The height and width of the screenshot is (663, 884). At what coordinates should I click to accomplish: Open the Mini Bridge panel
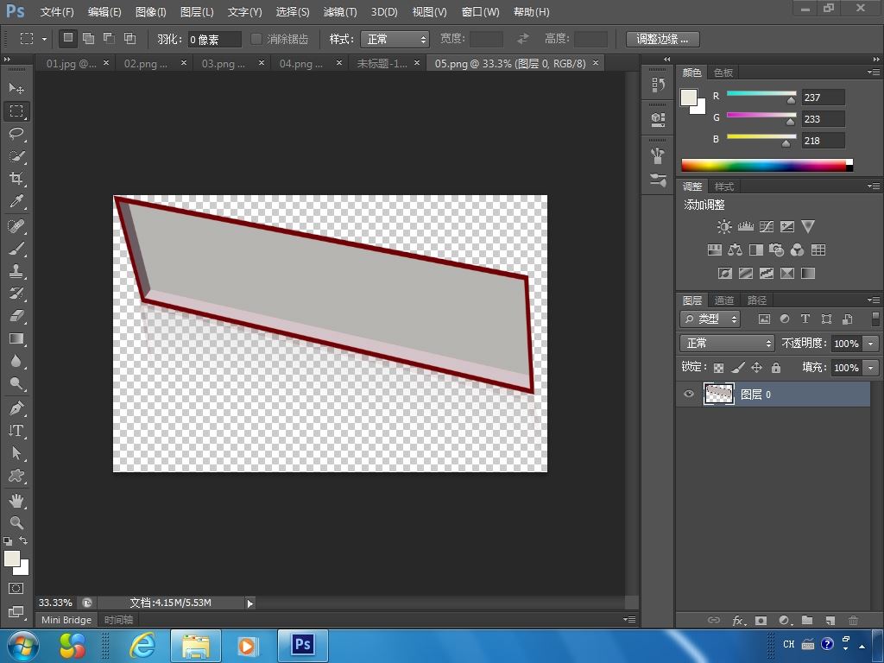point(66,620)
